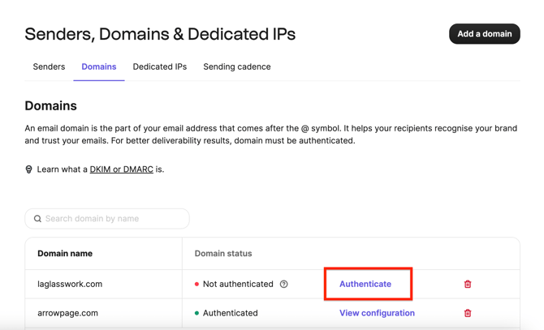Authenticate the laglasswork.com domain
Image resolution: width=544 pixels, height=330 pixels.
[x=365, y=285]
